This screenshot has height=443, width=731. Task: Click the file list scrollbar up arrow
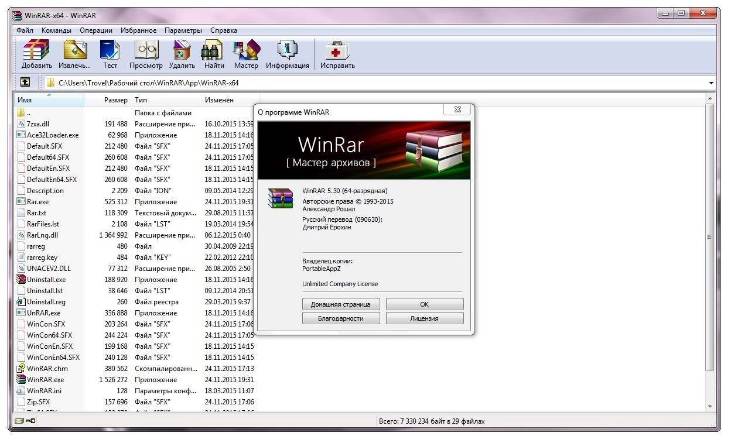(710, 99)
